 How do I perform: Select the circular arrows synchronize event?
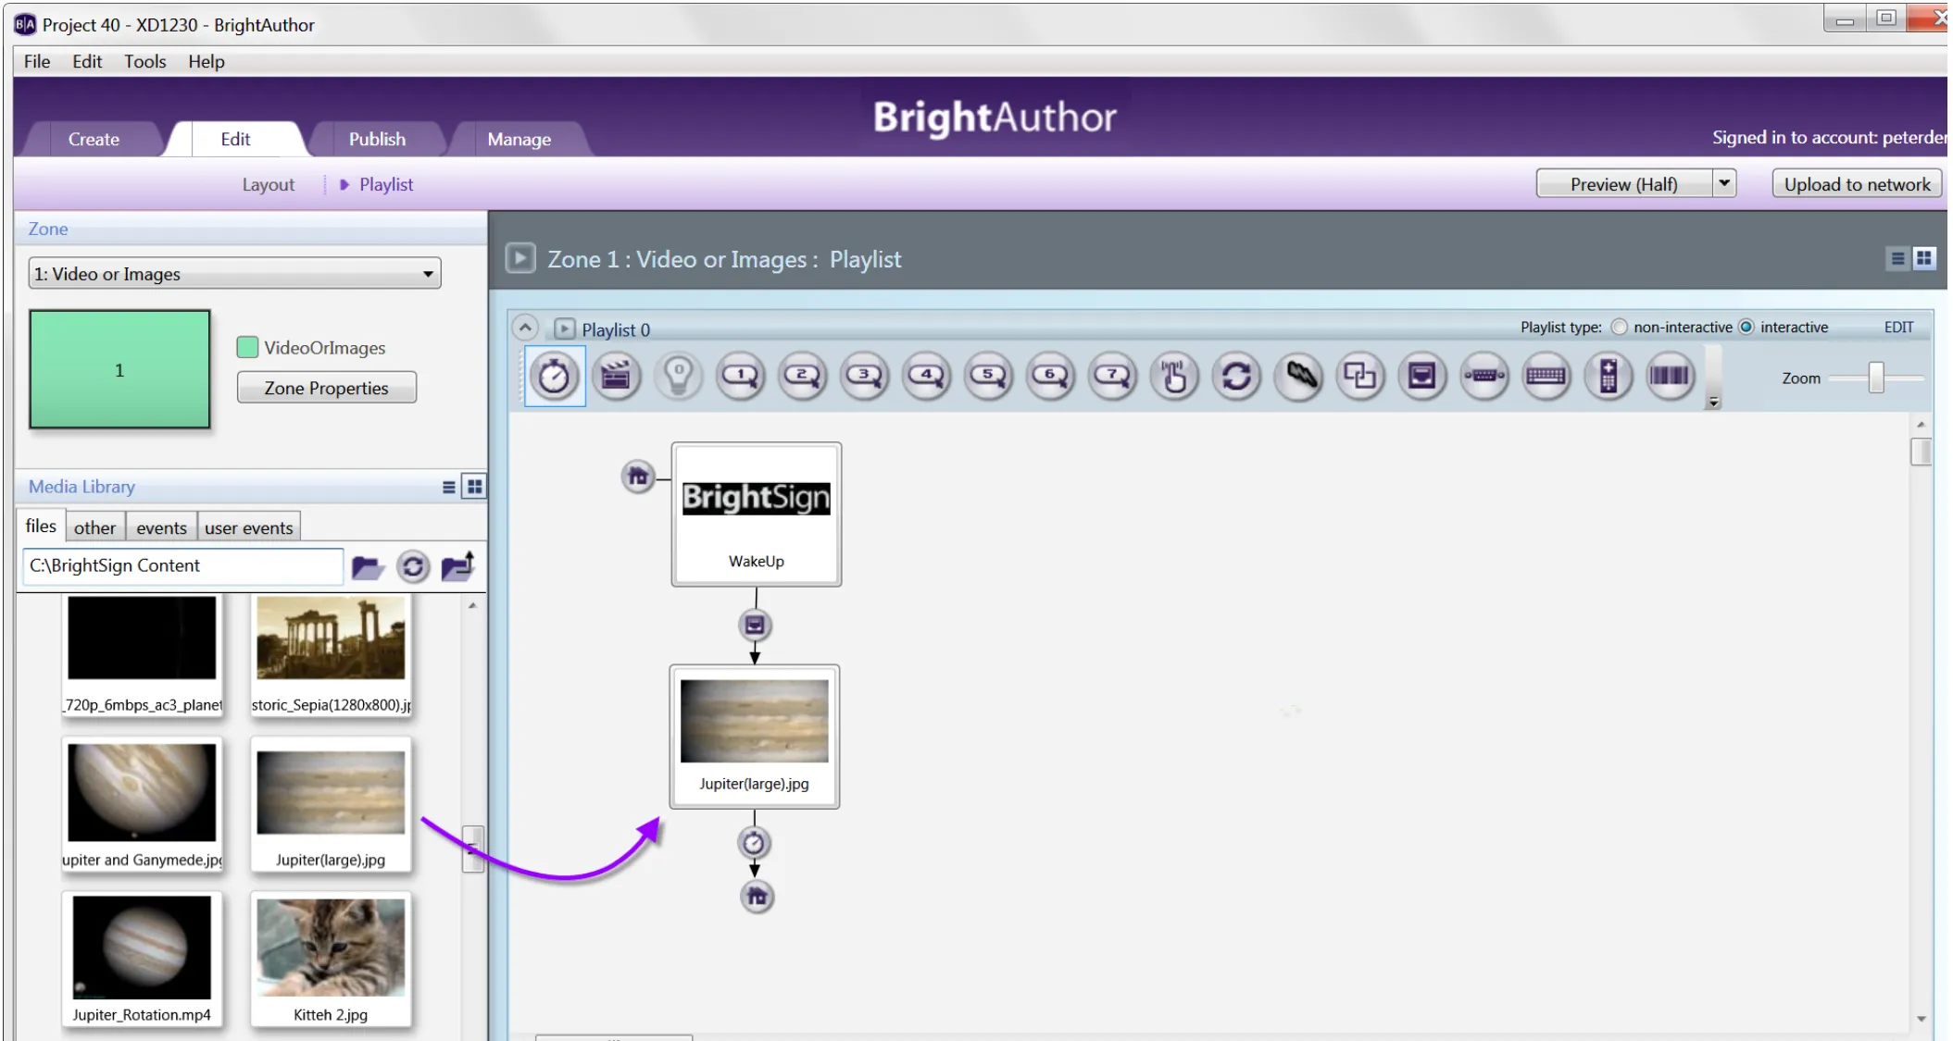coord(1237,377)
